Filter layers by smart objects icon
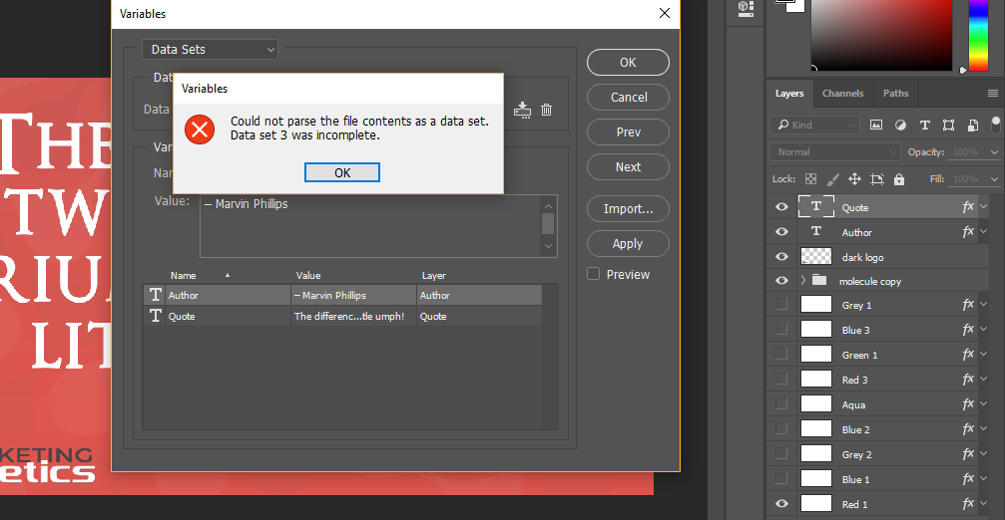This screenshot has height=520, width=1005. pyautogui.click(x=973, y=125)
